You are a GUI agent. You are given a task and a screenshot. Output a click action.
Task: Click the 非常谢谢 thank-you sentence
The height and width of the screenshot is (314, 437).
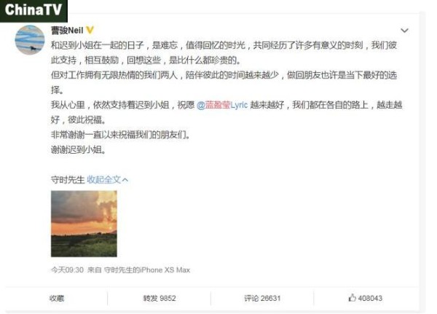(x=120, y=135)
